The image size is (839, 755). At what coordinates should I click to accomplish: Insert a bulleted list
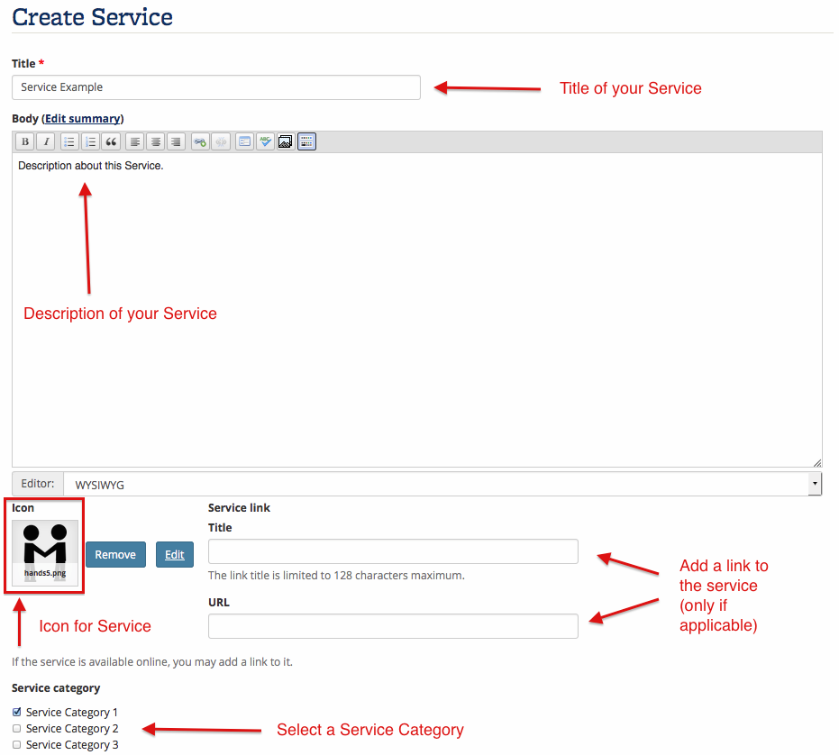69,141
